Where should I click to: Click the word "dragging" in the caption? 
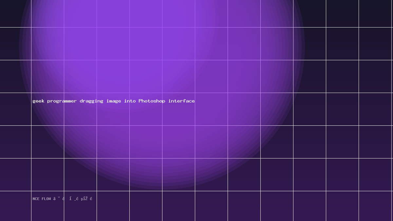tap(91, 101)
